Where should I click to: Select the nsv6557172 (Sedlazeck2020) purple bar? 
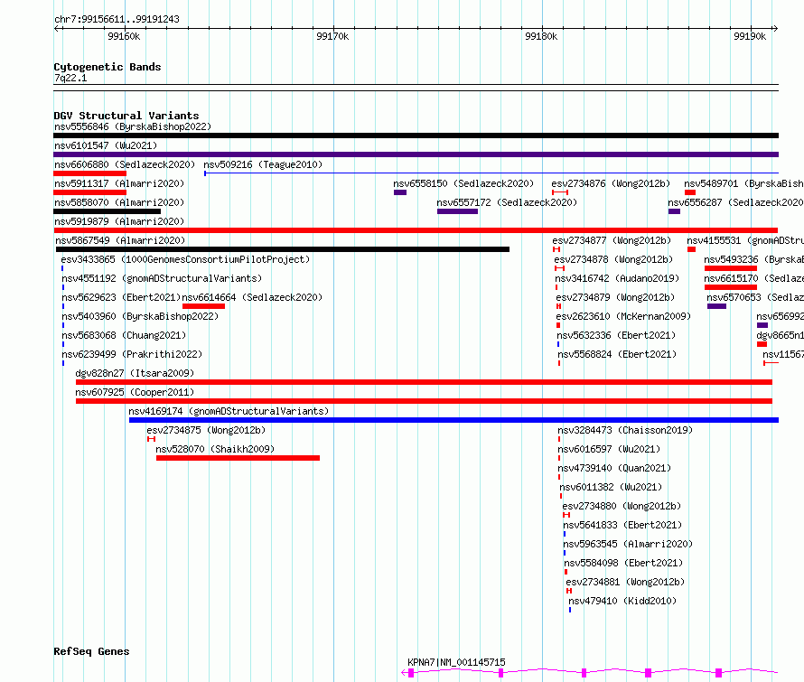(457, 211)
